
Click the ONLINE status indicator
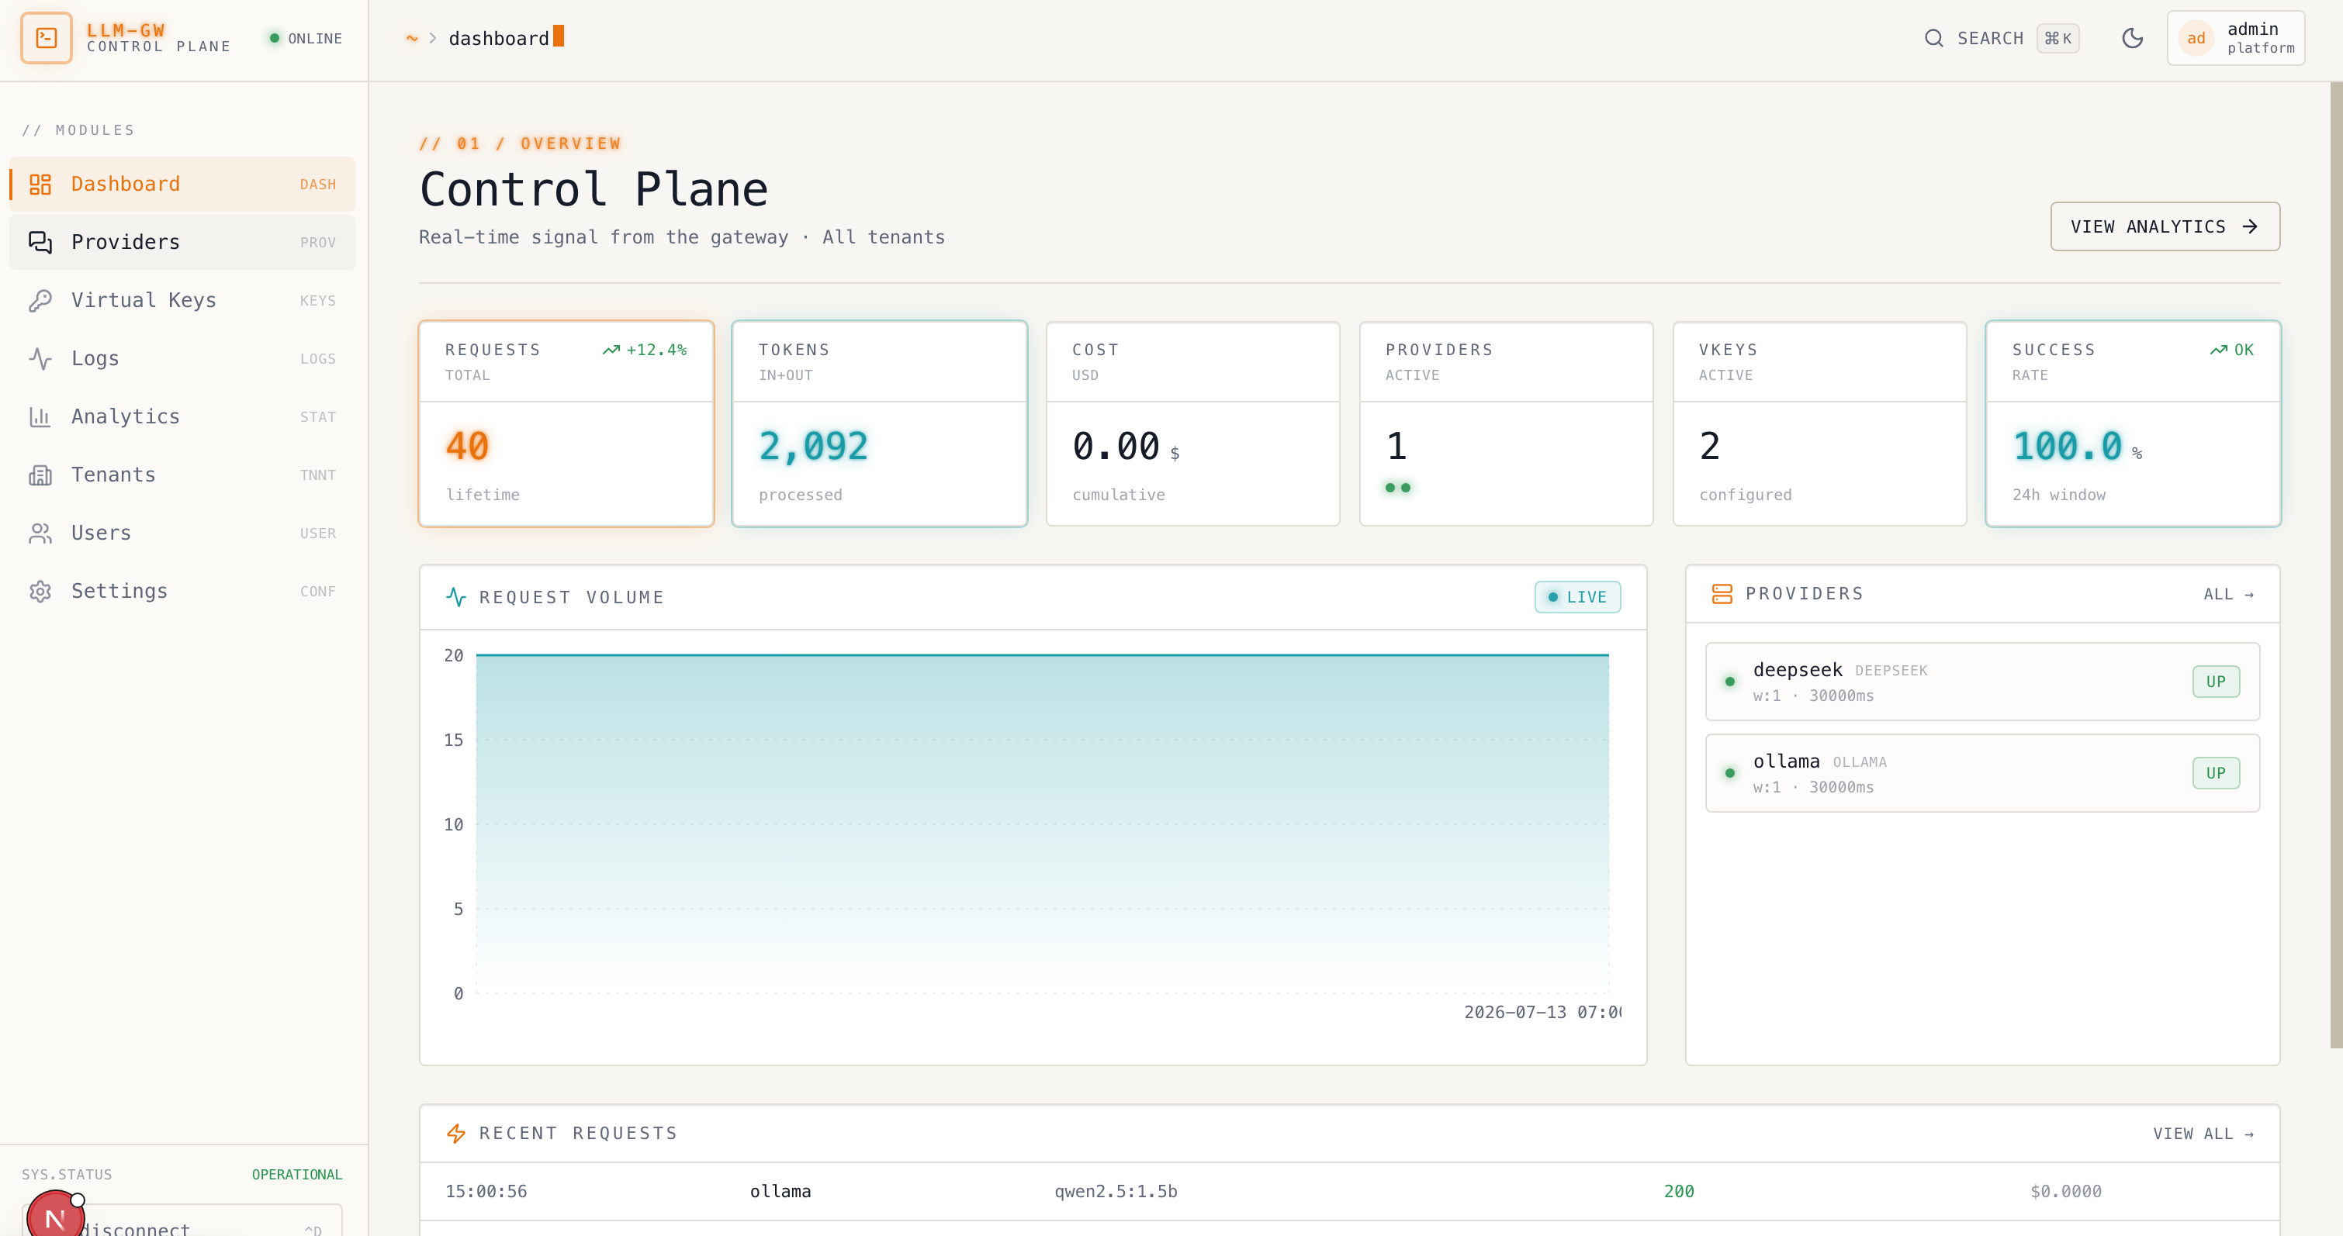(306, 38)
